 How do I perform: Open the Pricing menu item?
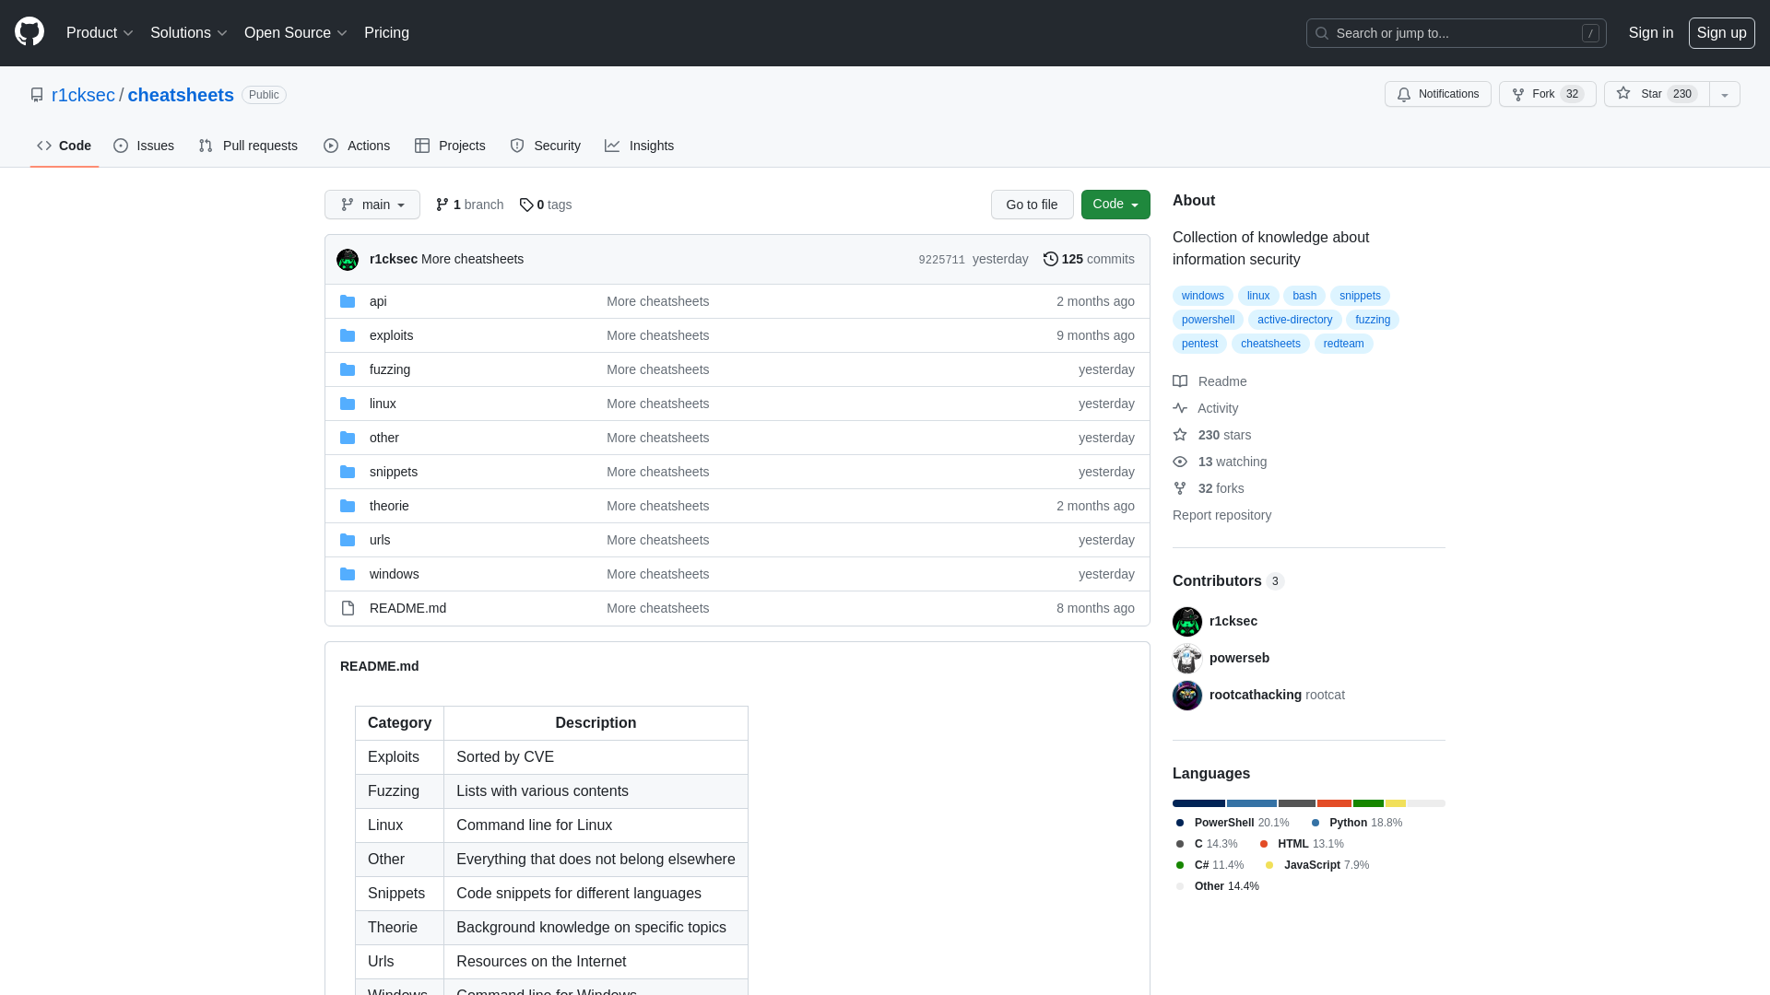(x=386, y=33)
